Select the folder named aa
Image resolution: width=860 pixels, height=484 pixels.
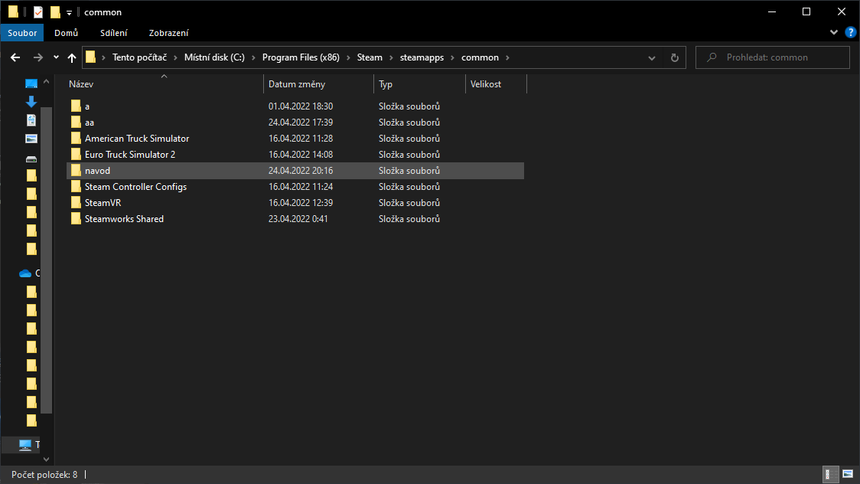tap(90, 123)
